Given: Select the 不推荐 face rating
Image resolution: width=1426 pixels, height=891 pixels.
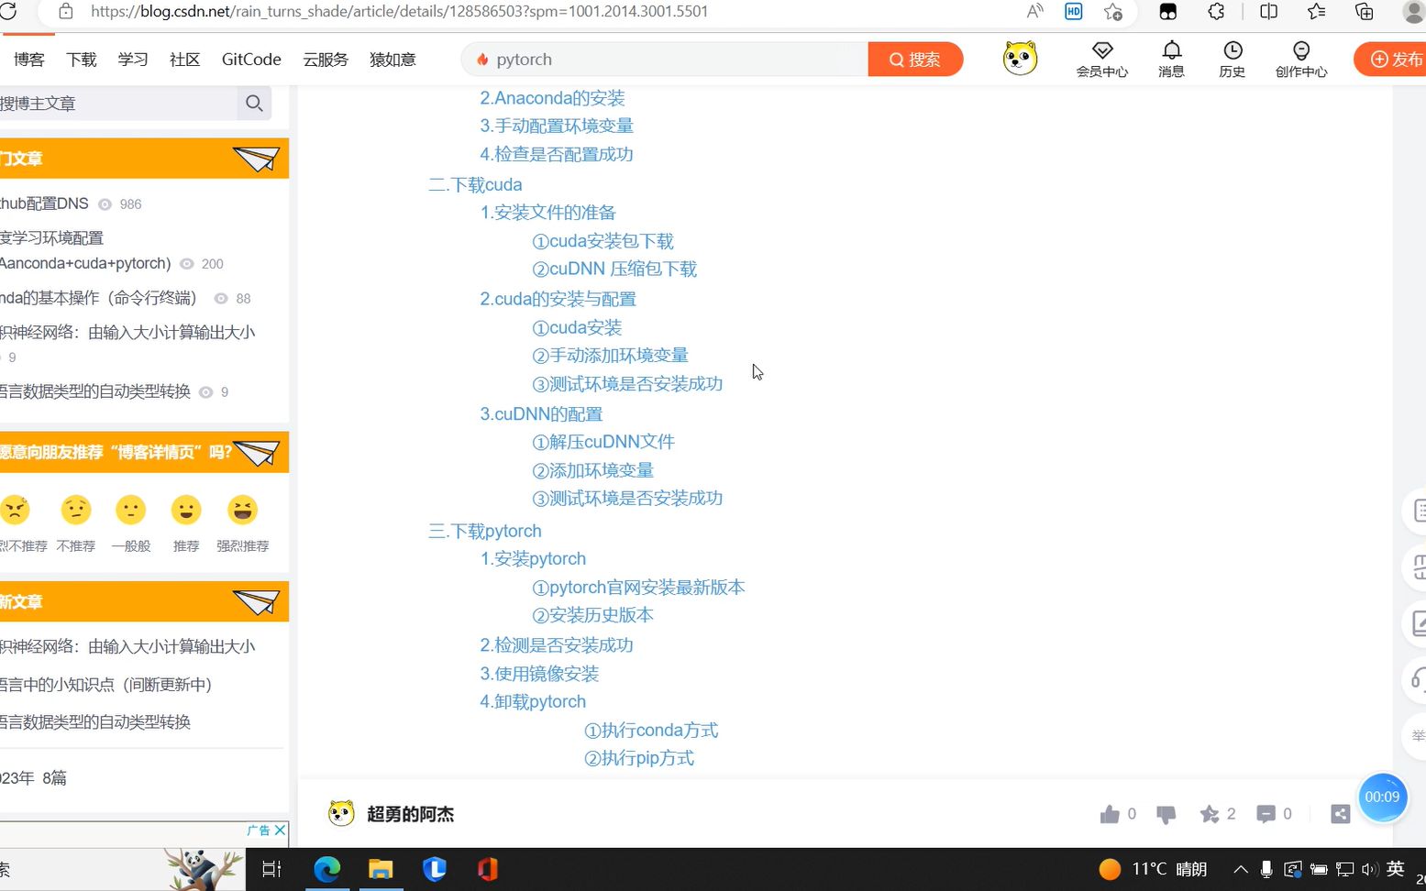Looking at the screenshot, I should click(76, 510).
